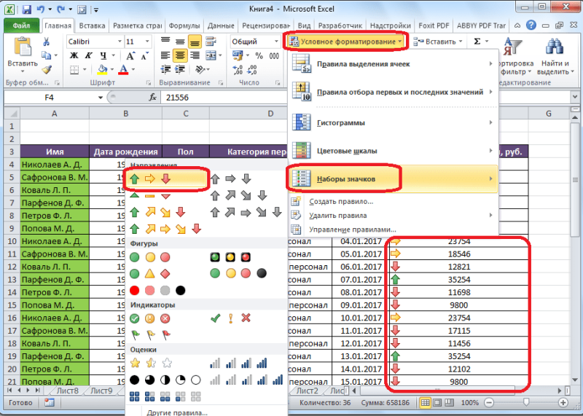Open the Гистограммы submenu

(x=393, y=122)
